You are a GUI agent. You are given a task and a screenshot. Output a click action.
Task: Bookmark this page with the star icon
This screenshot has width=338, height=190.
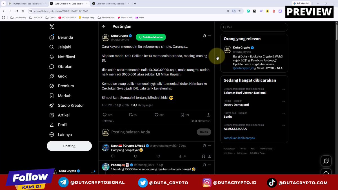(239, 11)
